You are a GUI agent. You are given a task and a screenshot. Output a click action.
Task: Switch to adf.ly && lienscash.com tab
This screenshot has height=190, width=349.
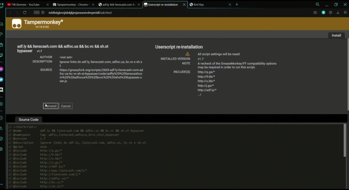119,4
